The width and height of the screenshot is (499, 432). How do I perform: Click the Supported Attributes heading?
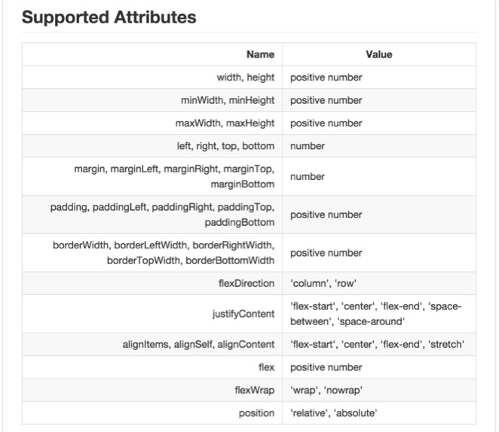click(109, 17)
